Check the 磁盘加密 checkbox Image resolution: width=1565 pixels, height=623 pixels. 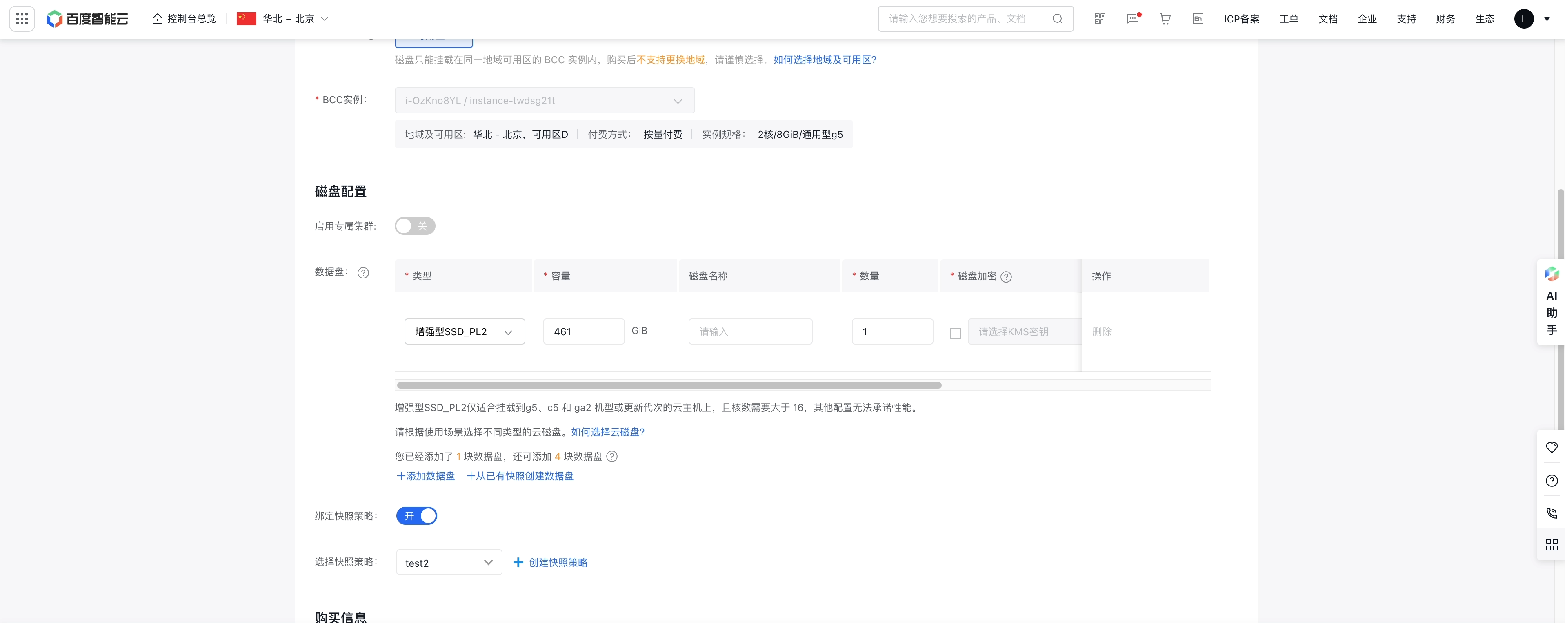coord(955,333)
